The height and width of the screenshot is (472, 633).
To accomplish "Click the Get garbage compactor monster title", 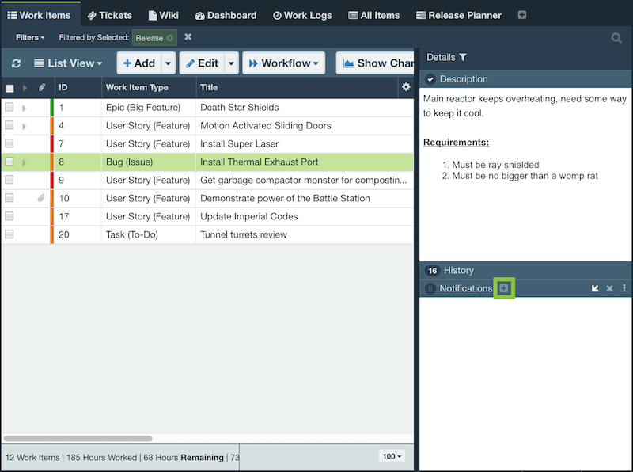I will [x=304, y=181].
